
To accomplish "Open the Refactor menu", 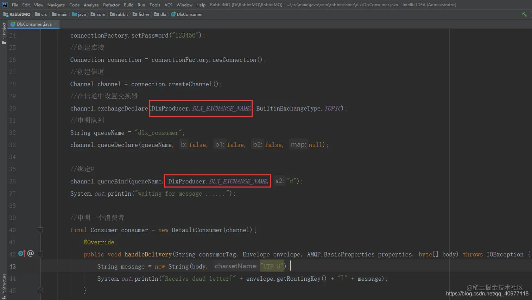I will [x=111, y=5].
